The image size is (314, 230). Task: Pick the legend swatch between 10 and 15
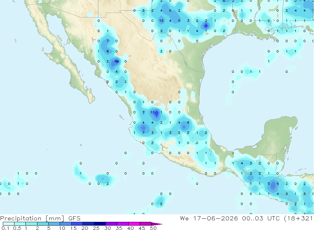tap(66, 224)
